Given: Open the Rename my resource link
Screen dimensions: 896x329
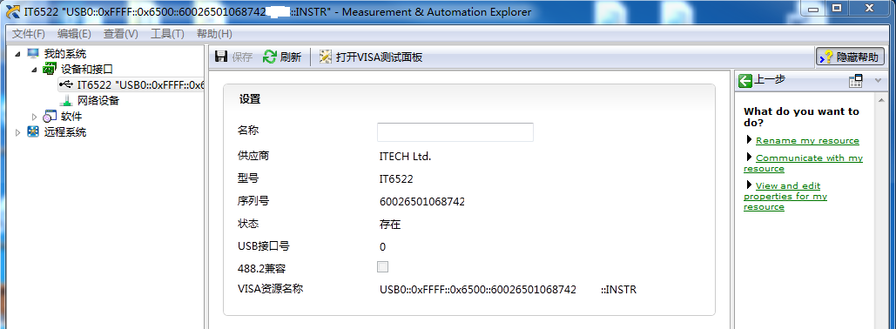Looking at the screenshot, I should (x=807, y=140).
